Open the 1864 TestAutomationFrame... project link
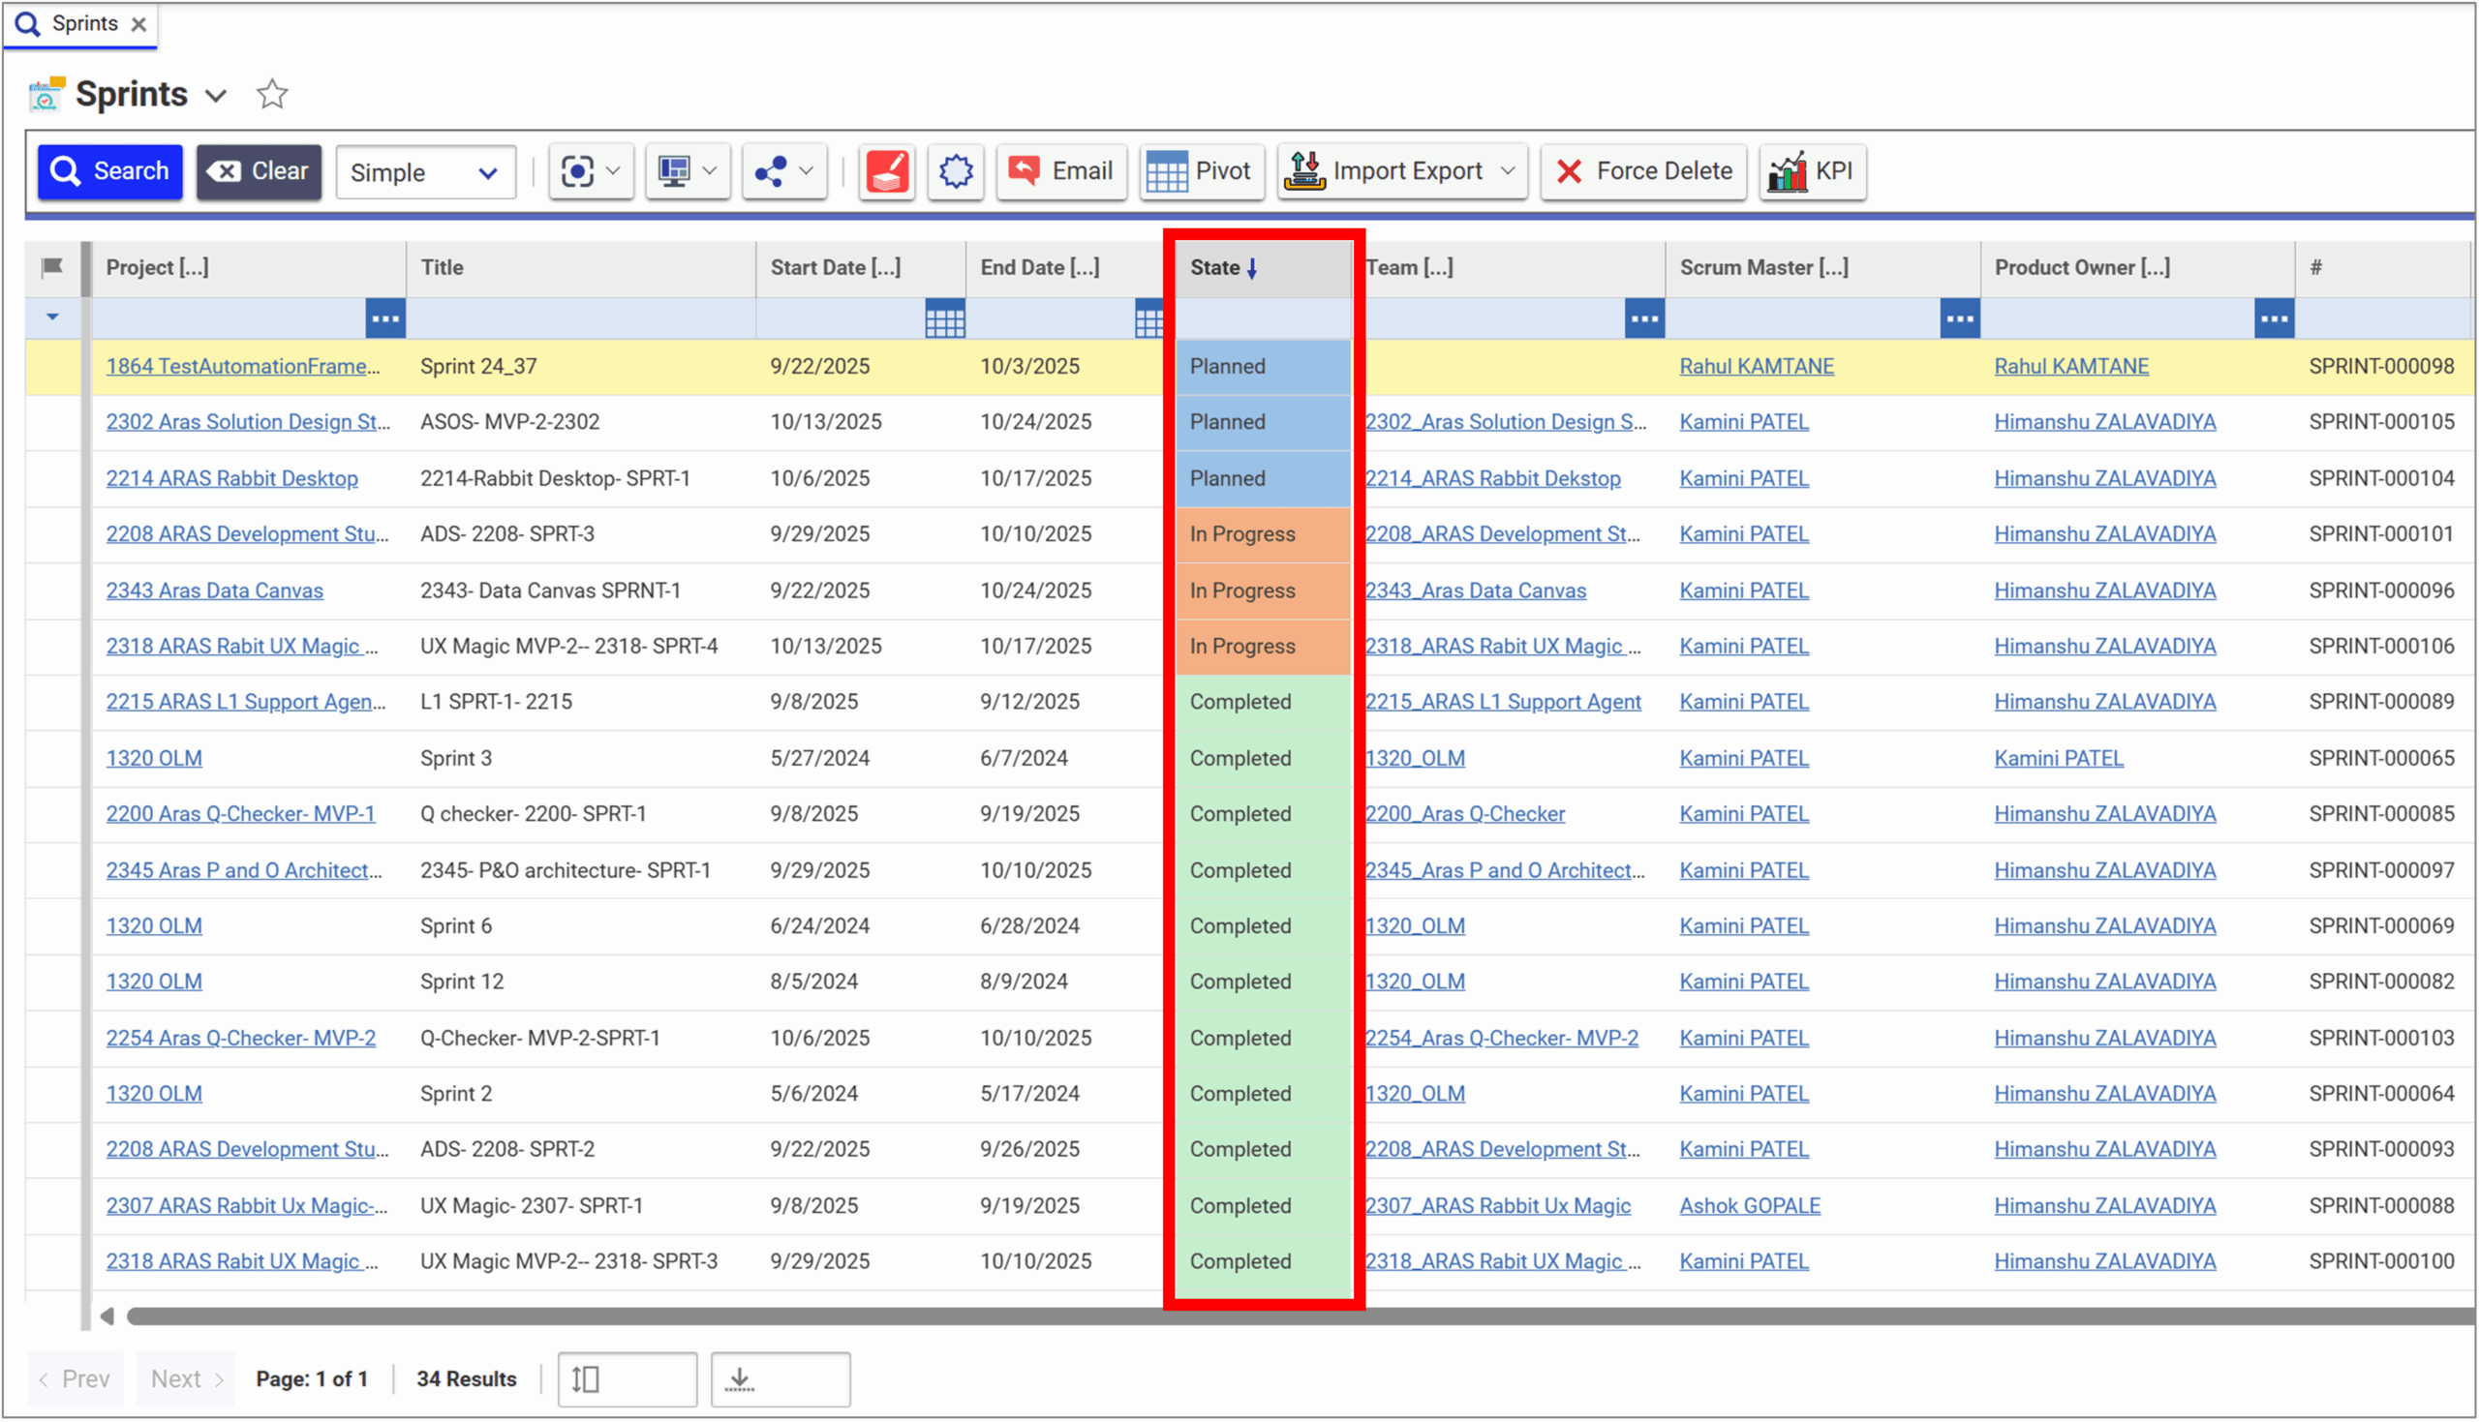The height and width of the screenshot is (1422, 2479). (243, 366)
